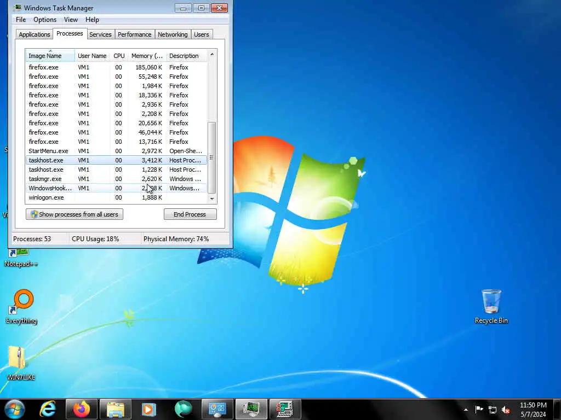Sort by the Image Name column
This screenshot has width=561, height=420.
pos(50,56)
